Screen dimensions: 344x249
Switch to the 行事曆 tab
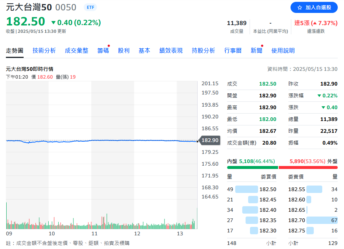pyautogui.click(x=233, y=51)
